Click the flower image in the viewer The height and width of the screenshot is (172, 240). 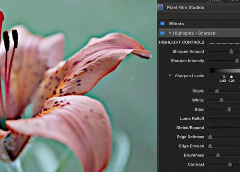tap(78, 86)
